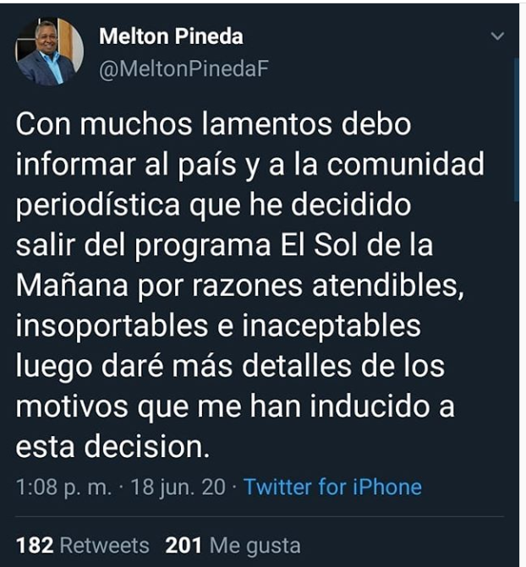Viewport: 526px width, 567px height.
Task: Click the phrase 'comunidad' in the tweet
Action: pyautogui.click(x=405, y=166)
